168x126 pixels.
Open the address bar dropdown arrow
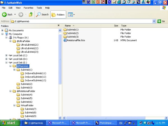point(154,21)
